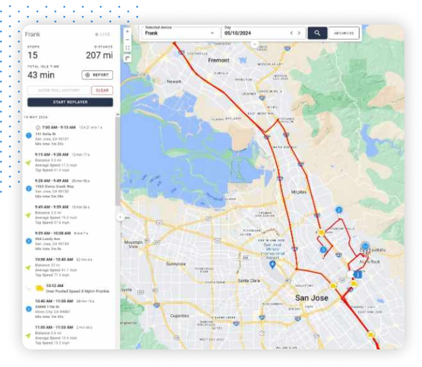The image size is (422, 367).
Task: Click the green trip arrow for 9:15 AM
Action: [28, 162]
